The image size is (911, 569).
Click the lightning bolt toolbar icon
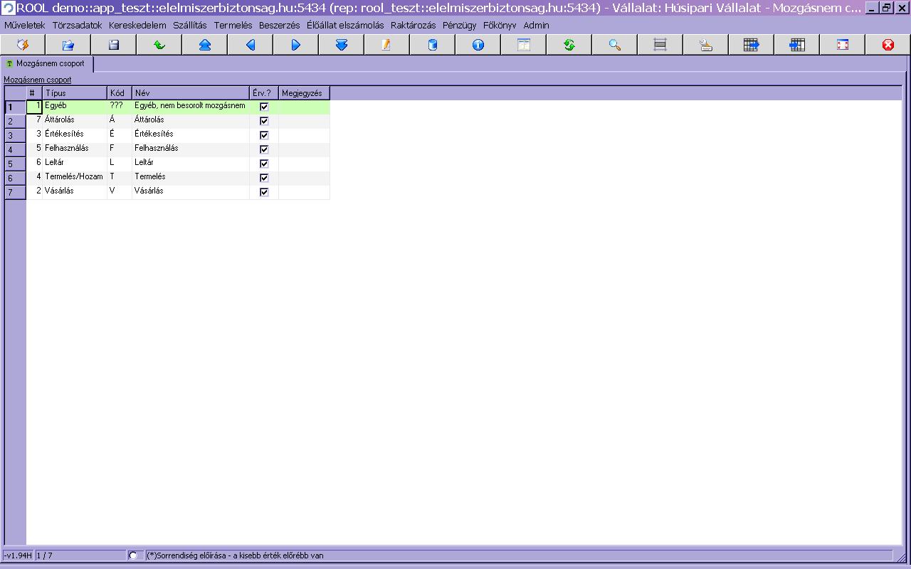[x=23, y=45]
